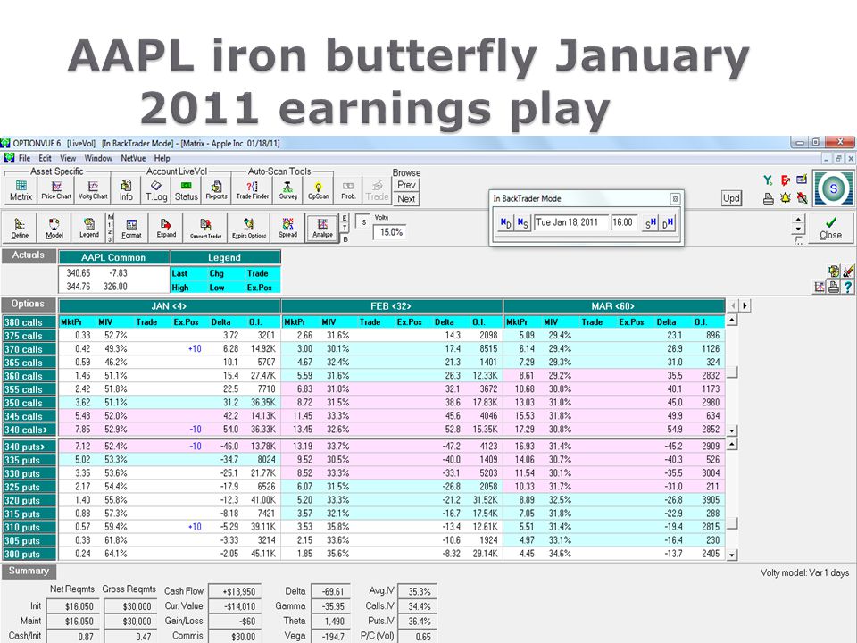Viewport: 857px width, 643px height.
Task: Open the Window menu
Action: tap(98, 158)
